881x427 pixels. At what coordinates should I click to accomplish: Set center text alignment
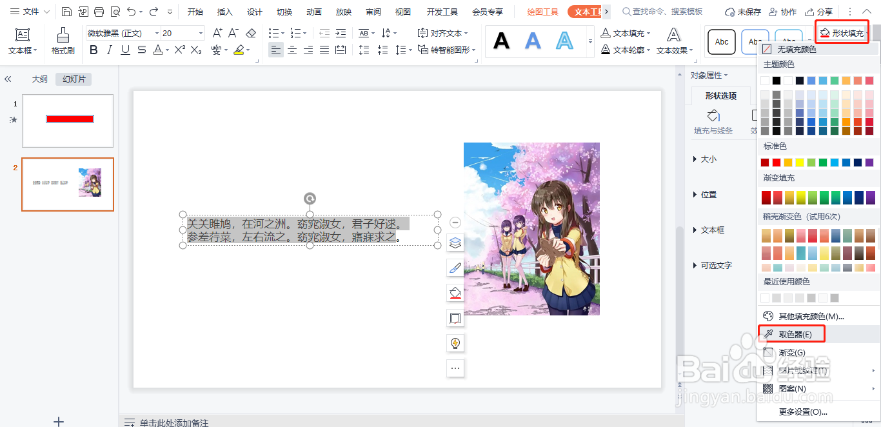pos(292,50)
